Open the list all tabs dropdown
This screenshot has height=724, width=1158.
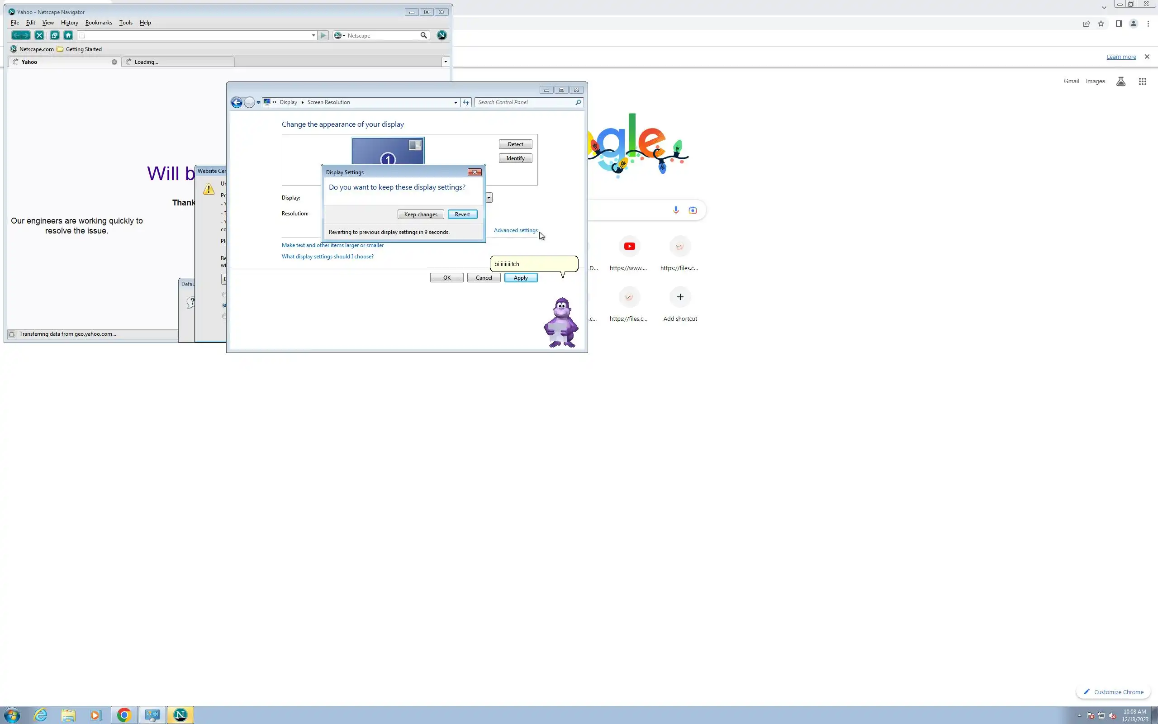coord(446,62)
